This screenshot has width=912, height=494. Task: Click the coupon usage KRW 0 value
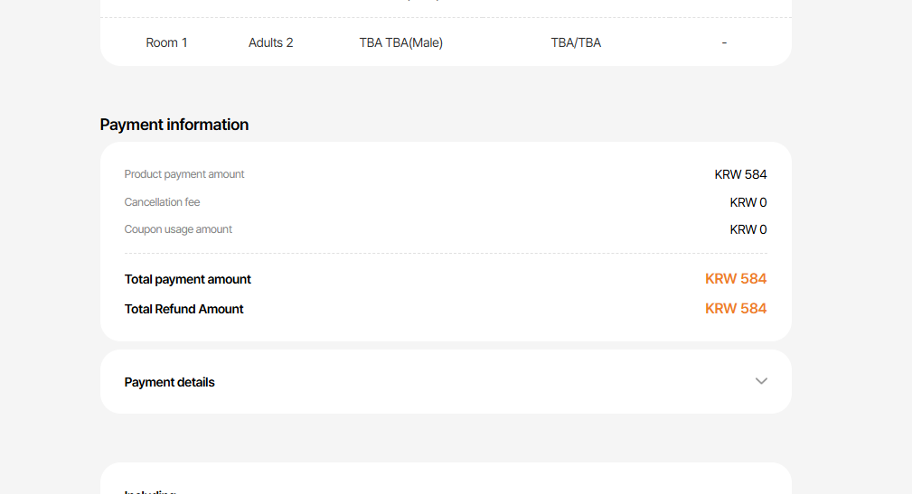[x=748, y=229]
